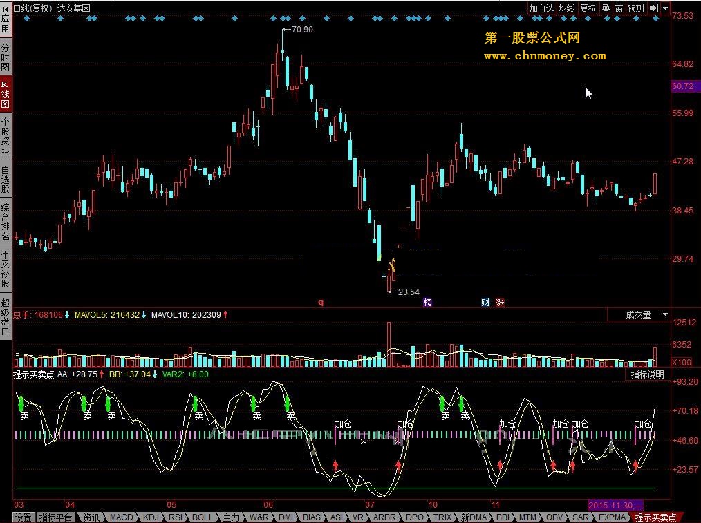Click the 23.54 low price label

(409, 292)
